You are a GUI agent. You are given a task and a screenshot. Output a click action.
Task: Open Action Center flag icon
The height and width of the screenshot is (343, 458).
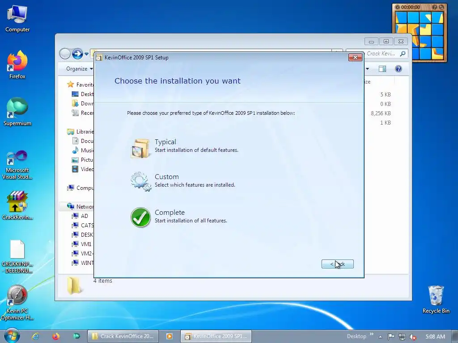pos(391,337)
